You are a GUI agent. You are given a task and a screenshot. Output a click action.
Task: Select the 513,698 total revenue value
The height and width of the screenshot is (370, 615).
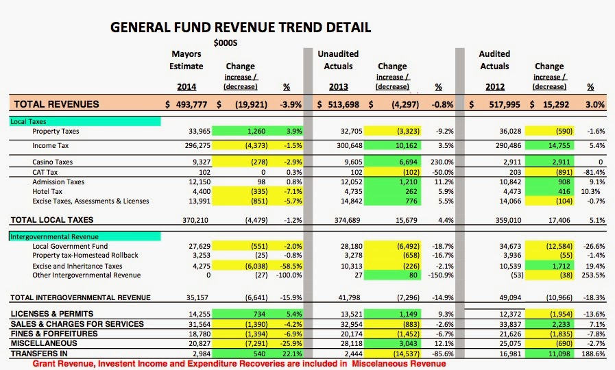click(x=343, y=105)
